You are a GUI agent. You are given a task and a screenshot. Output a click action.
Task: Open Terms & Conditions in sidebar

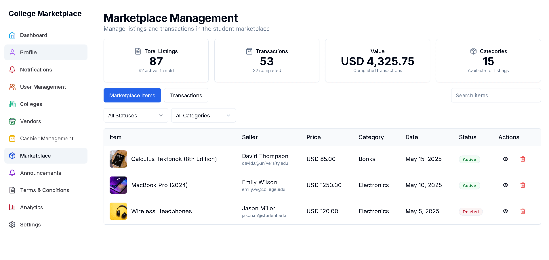[x=45, y=190]
